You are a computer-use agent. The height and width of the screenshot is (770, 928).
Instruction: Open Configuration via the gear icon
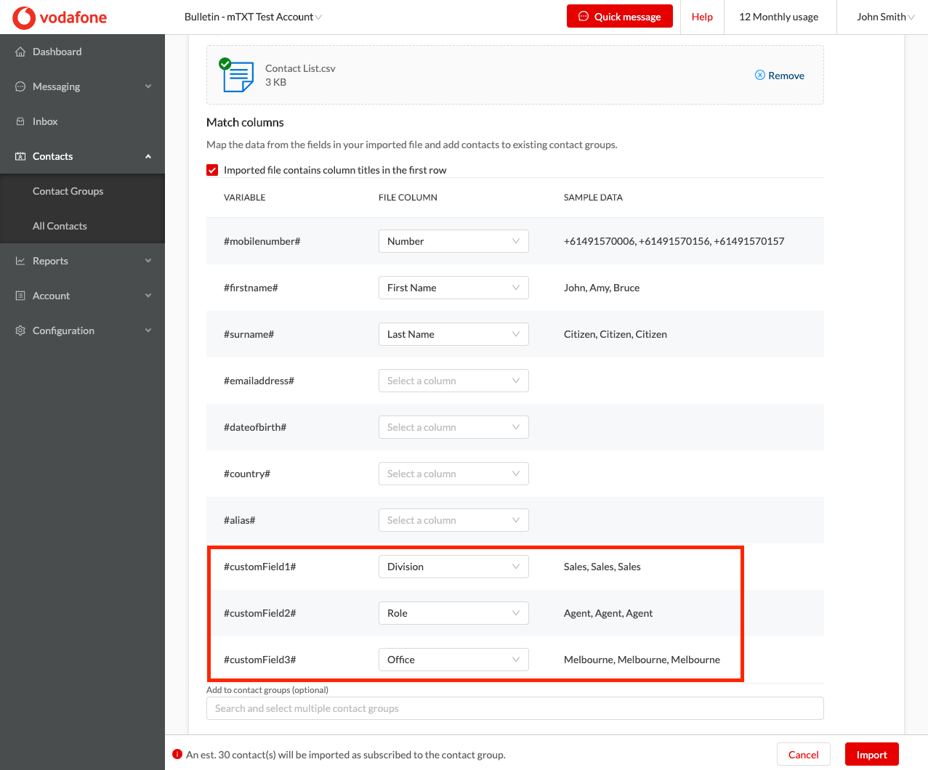[x=19, y=330]
